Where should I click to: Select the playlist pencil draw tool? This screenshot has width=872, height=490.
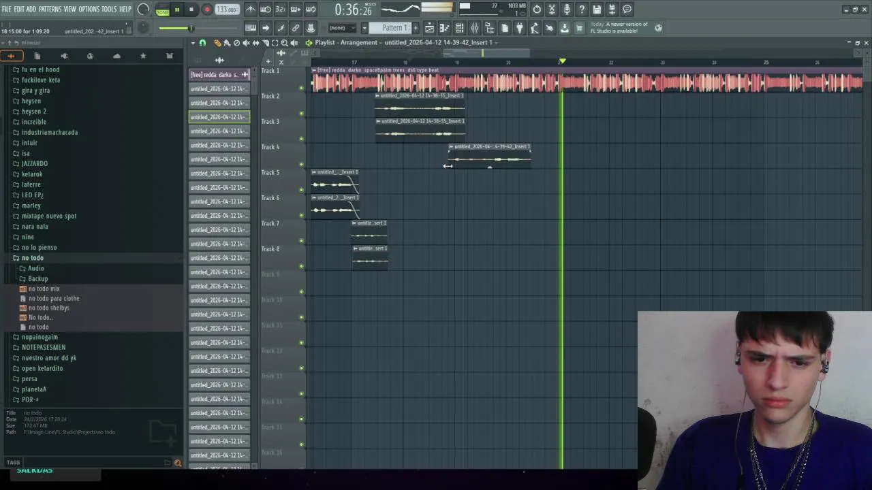tap(217, 43)
